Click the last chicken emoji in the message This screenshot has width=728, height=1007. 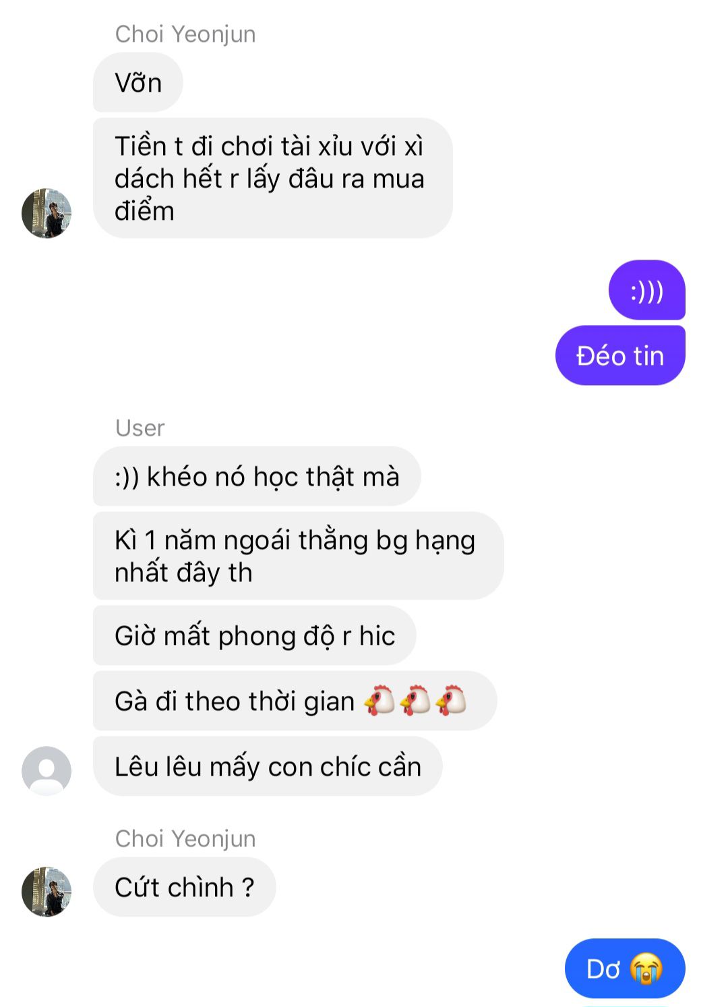[x=451, y=700]
